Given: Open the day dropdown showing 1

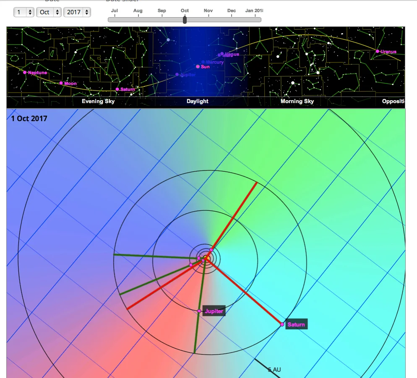Looking at the screenshot, I should coord(23,12).
